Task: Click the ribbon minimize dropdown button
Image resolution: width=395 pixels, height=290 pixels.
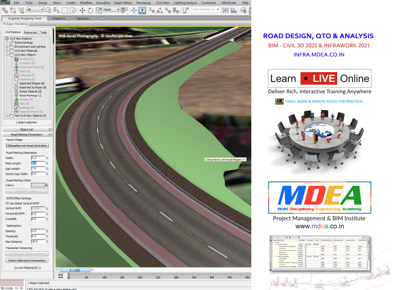Action: click(x=102, y=19)
